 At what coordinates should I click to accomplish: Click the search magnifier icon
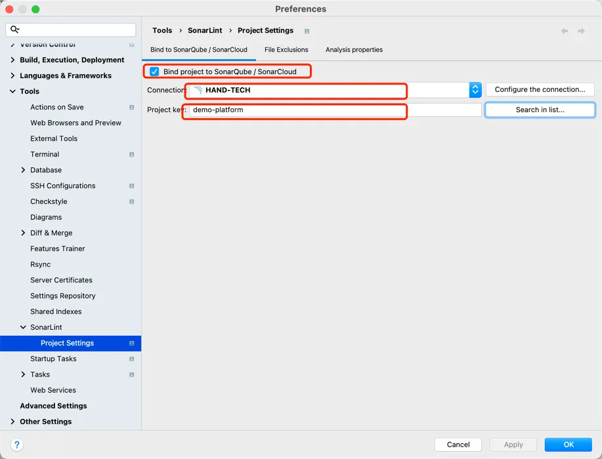point(14,30)
